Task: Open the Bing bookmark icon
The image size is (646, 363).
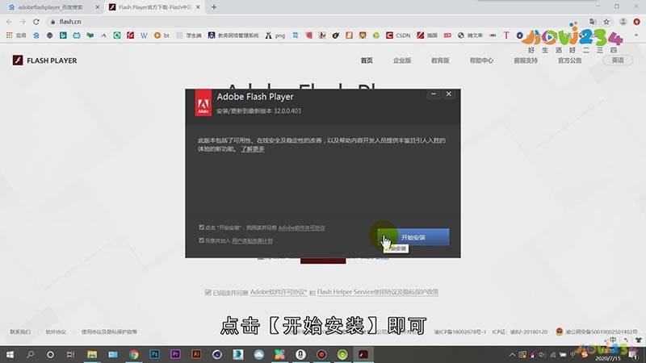Action: pos(63,35)
